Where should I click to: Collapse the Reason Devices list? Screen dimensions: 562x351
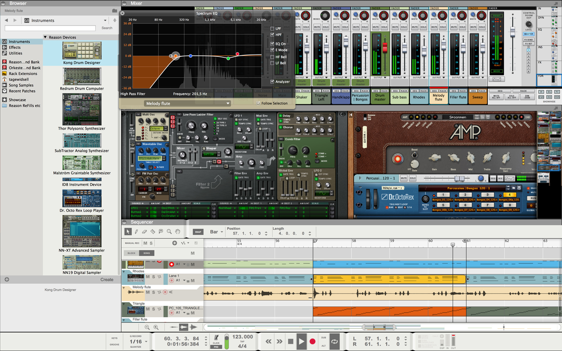pos(45,37)
